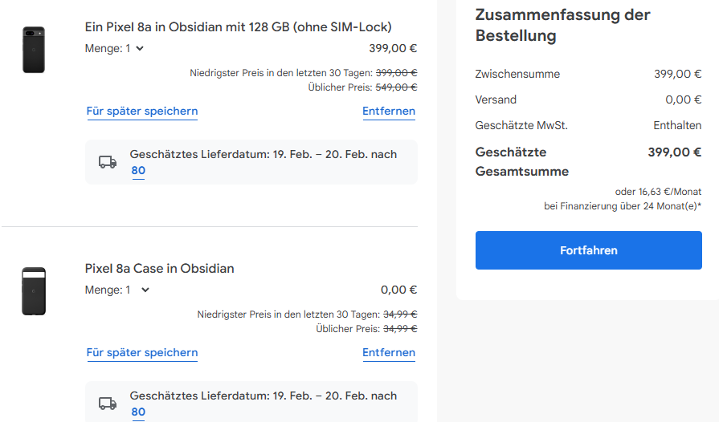Click the Pixel 8a phone product image
This screenshot has height=422, width=719.
click(34, 50)
